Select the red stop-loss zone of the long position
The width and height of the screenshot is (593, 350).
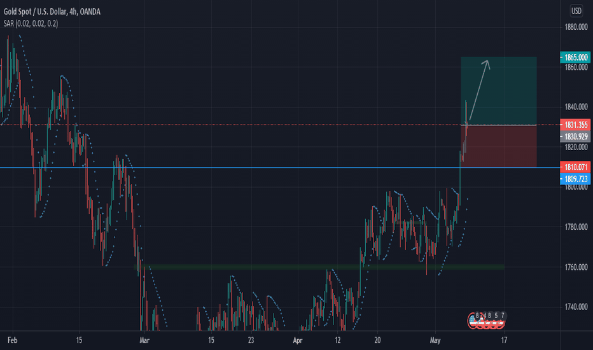(498, 146)
